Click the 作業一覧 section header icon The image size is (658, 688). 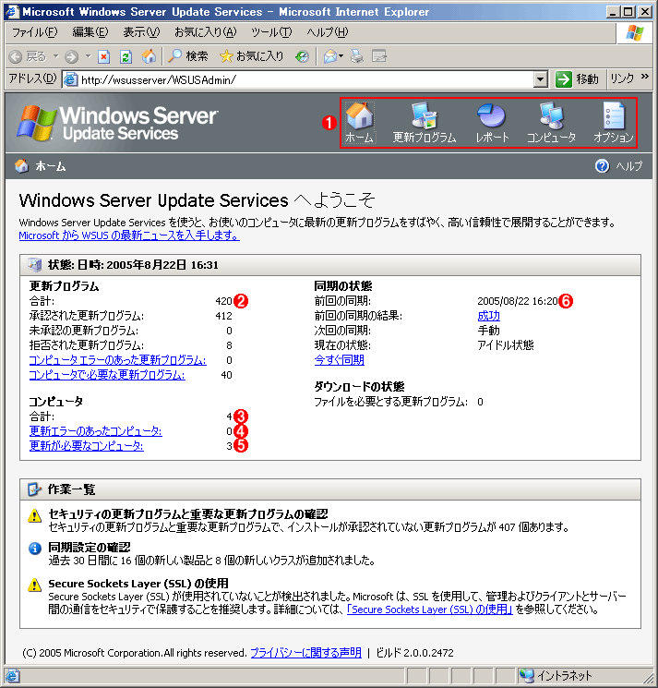(x=34, y=489)
